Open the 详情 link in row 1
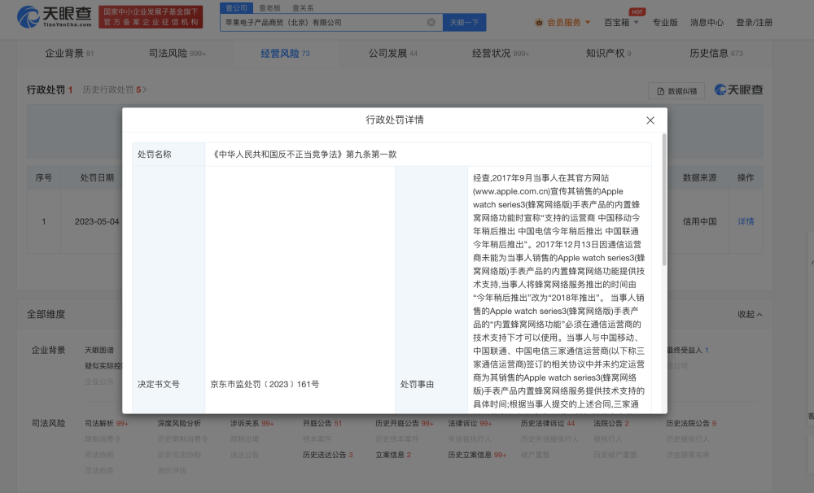This screenshot has width=814, height=493. pyautogui.click(x=746, y=221)
